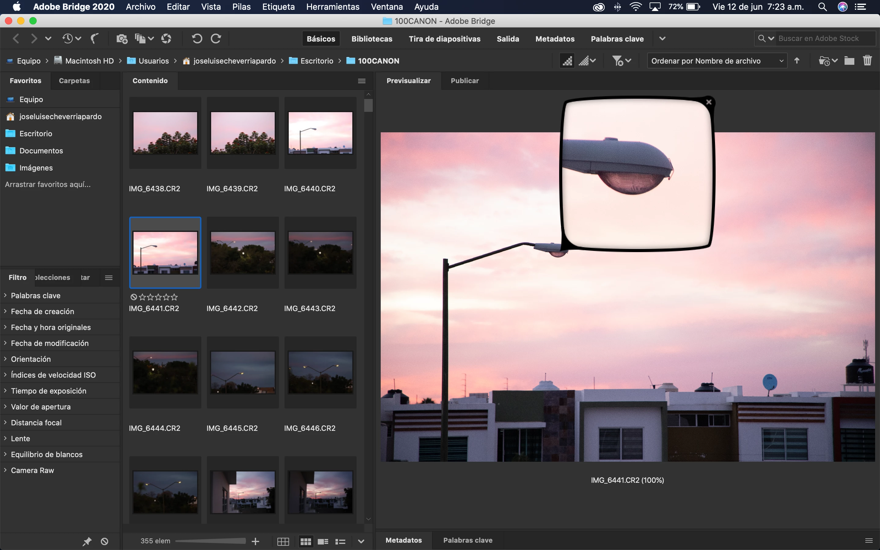The width and height of the screenshot is (880, 550).
Task: Switch to the Carpetas tab
Action: tap(74, 81)
